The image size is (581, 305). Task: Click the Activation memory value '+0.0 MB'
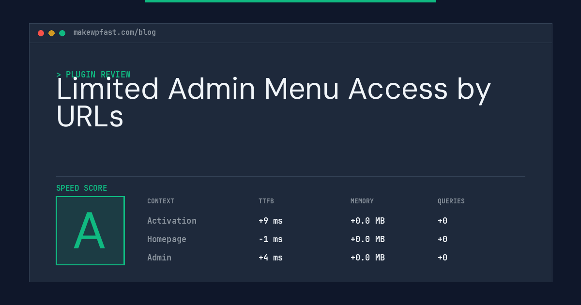(367, 221)
